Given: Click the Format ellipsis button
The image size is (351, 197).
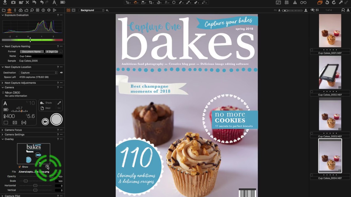Looking at the screenshot, I should [x=61, y=51].
